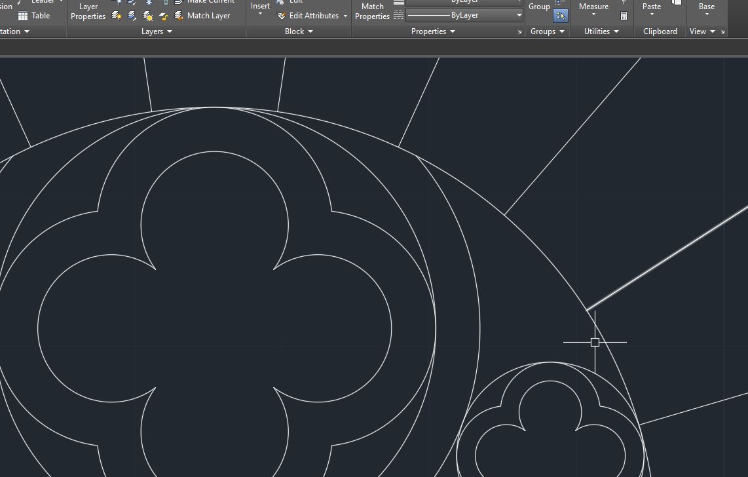The width and height of the screenshot is (748, 477).
Task: Click the Unlock layer icon
Action: pyautogui.click(x=164, y=16)
